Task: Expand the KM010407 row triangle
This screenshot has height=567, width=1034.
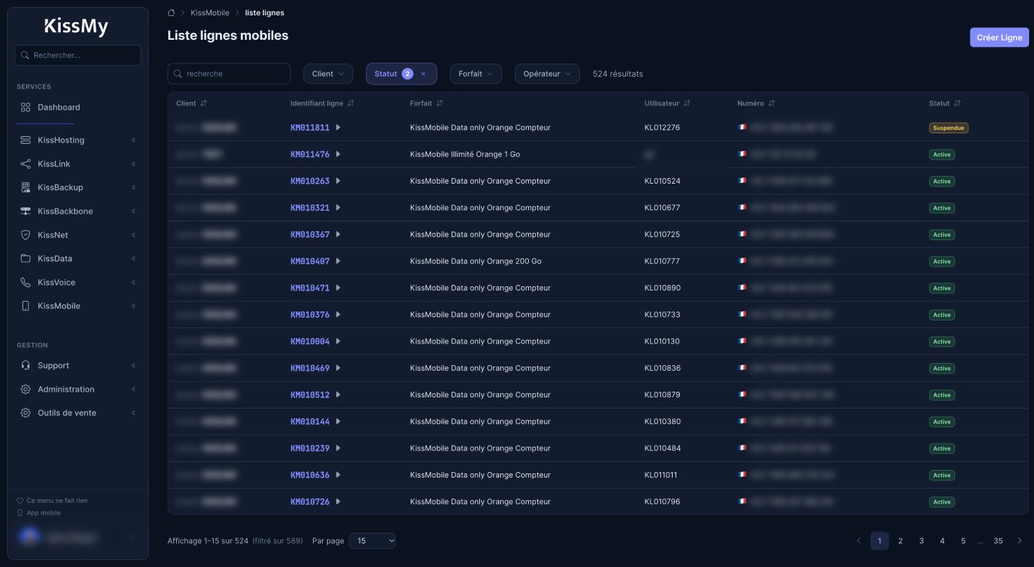Action: [338, 261]
